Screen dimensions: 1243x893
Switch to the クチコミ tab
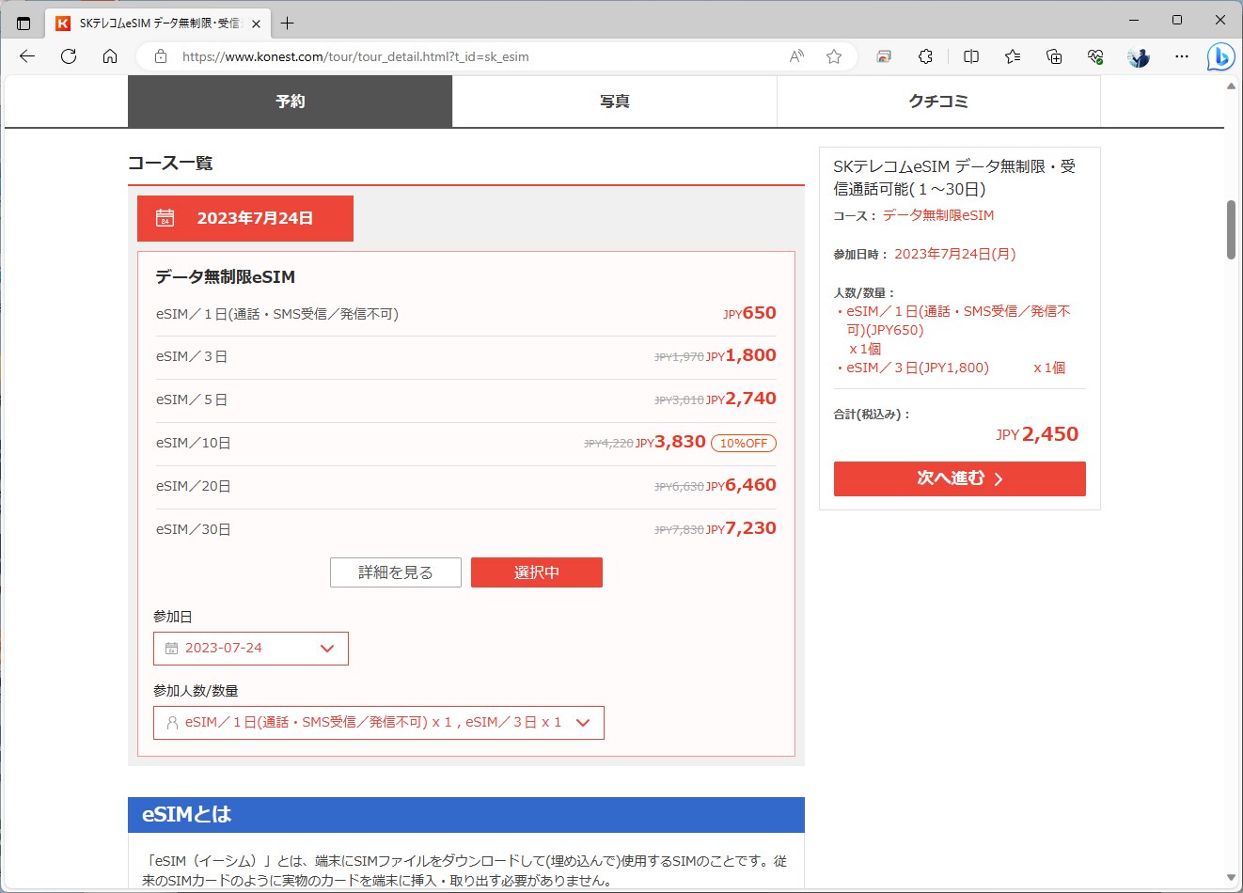coord(937,101)
